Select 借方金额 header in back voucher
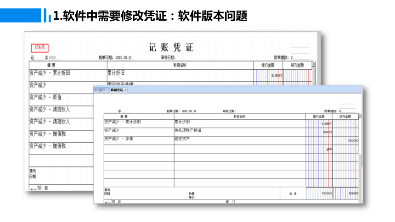This screenshot has width=395, height=222. [268, 65]
